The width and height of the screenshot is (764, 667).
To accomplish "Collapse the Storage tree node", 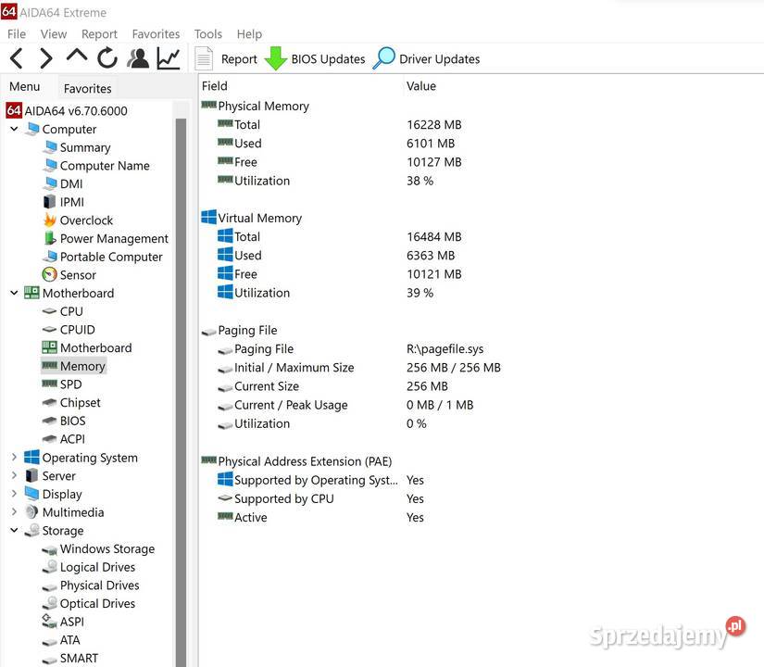I will [x=14, y=530].
